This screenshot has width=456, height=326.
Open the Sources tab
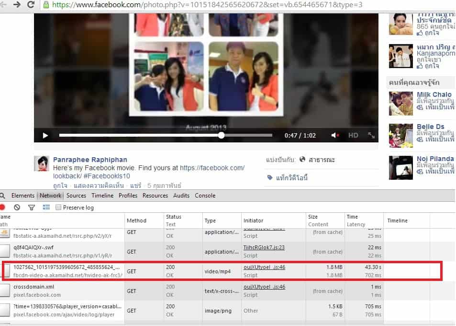click(76, 196)
